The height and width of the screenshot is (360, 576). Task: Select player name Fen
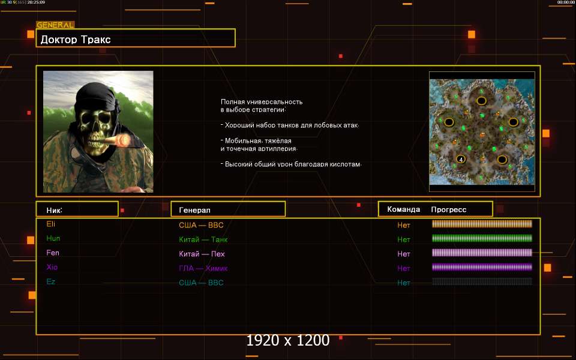pyautogui.click(x=53, y=253)
